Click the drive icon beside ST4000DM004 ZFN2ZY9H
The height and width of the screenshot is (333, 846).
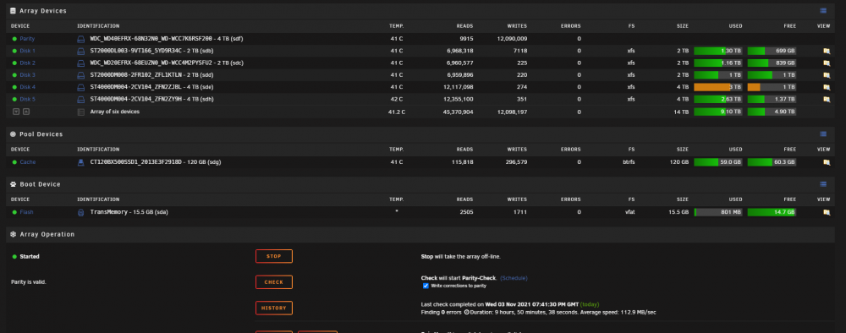81,99
